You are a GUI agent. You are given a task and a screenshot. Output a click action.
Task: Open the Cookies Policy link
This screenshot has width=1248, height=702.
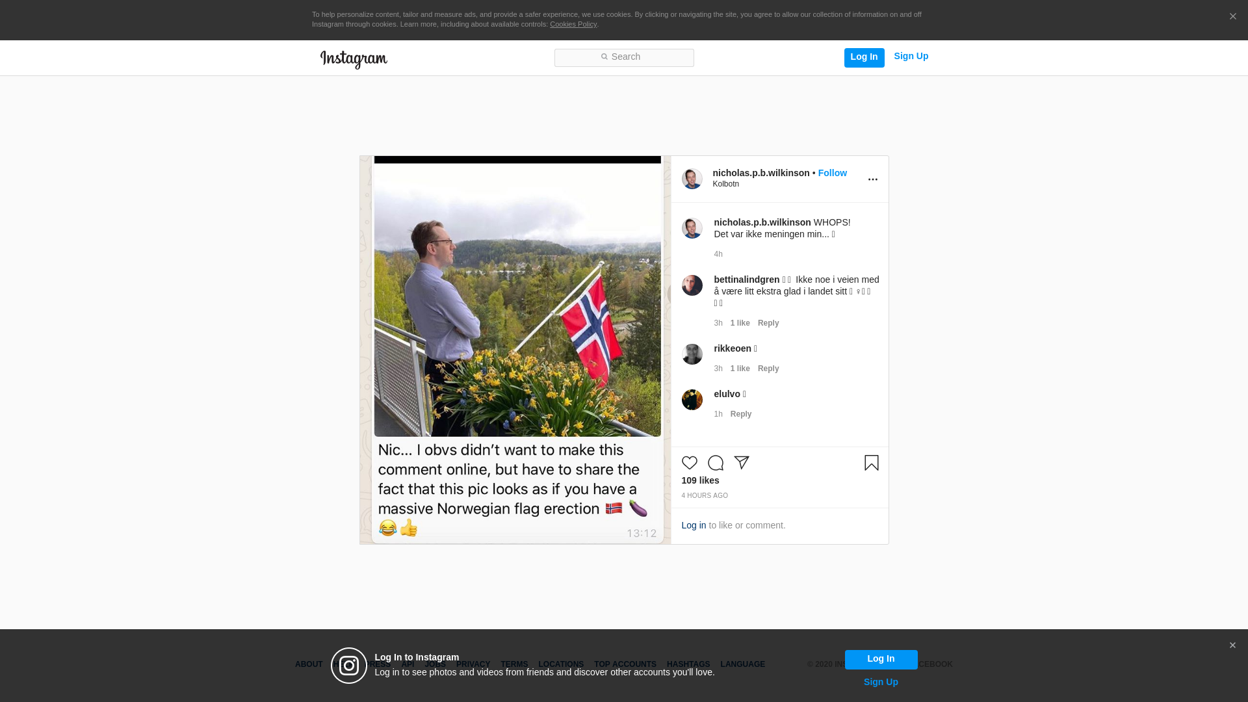coord(573,24)
